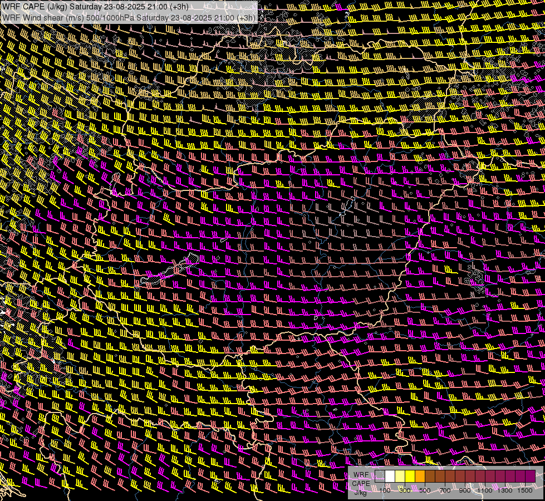
Task: Click the legend value 900
Action: coord(465,490)
